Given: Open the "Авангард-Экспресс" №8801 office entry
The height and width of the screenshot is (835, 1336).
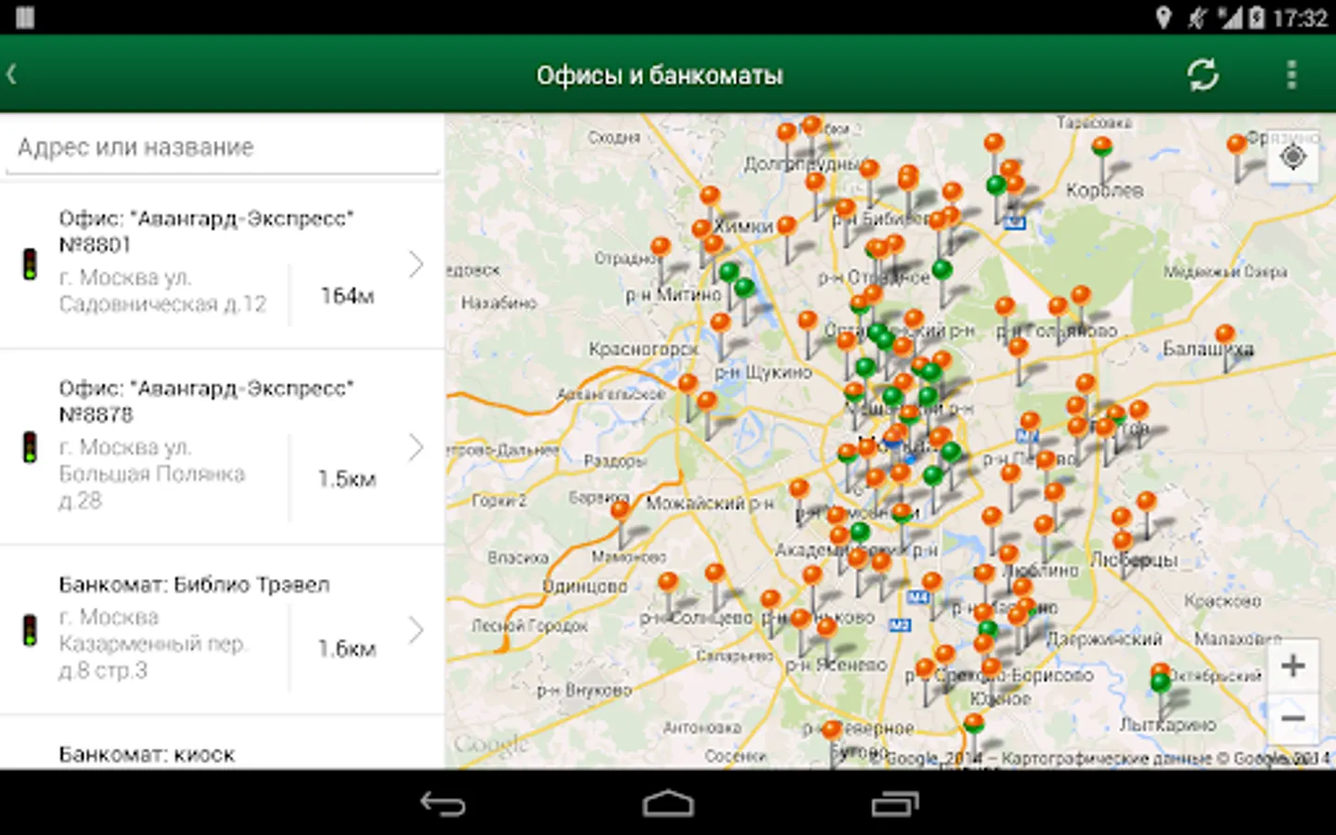Looking at the screenshot, I should click(223, 264).
